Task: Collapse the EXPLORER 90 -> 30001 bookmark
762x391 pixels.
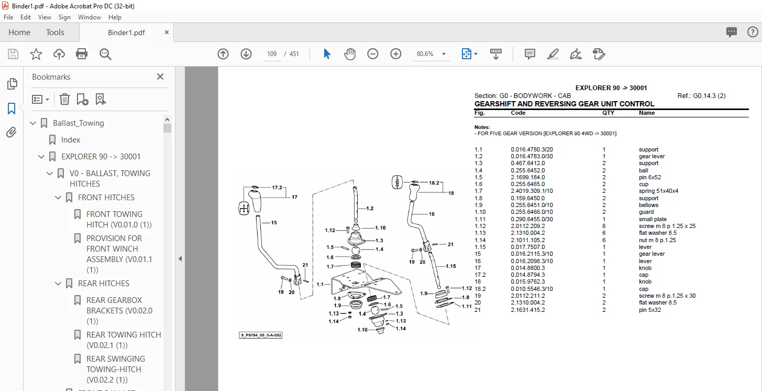Action: (x=42, y=157)
